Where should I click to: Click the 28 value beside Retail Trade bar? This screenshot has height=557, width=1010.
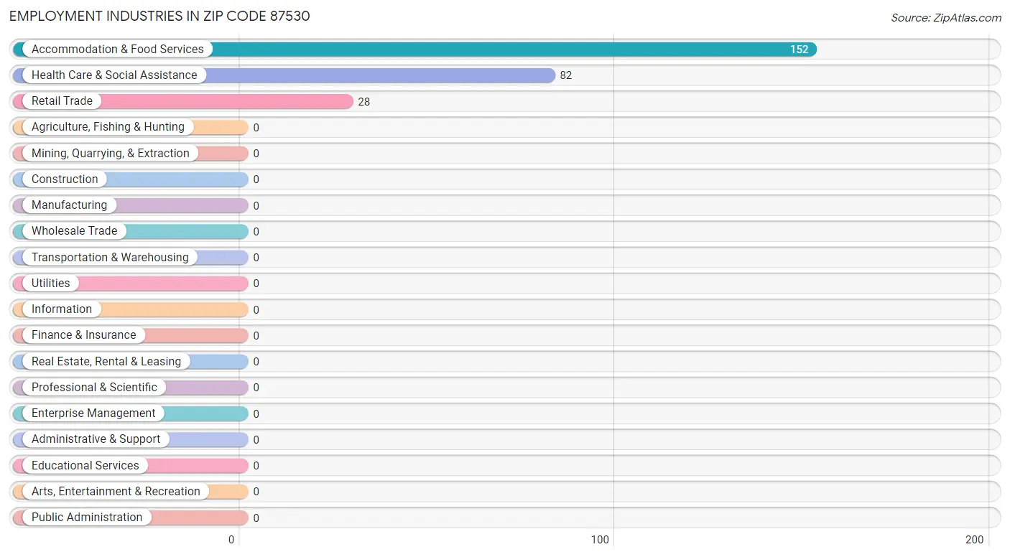pyautogui.click(x=364, y=102)
